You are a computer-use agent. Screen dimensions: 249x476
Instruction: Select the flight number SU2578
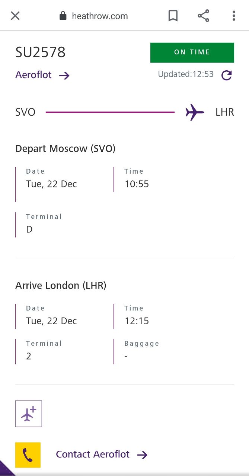pyautogui.click(x=40, y=52)
